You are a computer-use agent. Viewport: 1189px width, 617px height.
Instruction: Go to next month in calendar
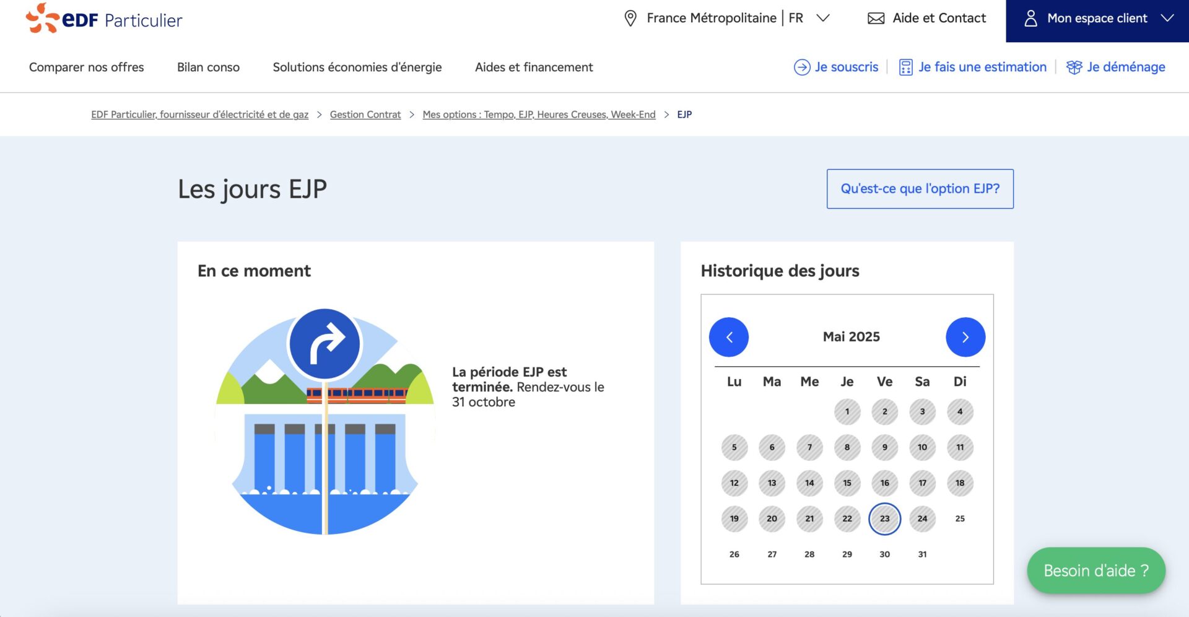pyautogui.click(x=965, y=337)
